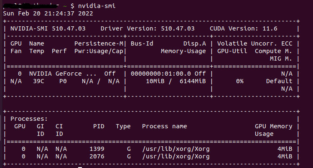Viewport: 313px width, 168px height.
Task: Click the P0 performance state value
Action: [x=63, y=81]
